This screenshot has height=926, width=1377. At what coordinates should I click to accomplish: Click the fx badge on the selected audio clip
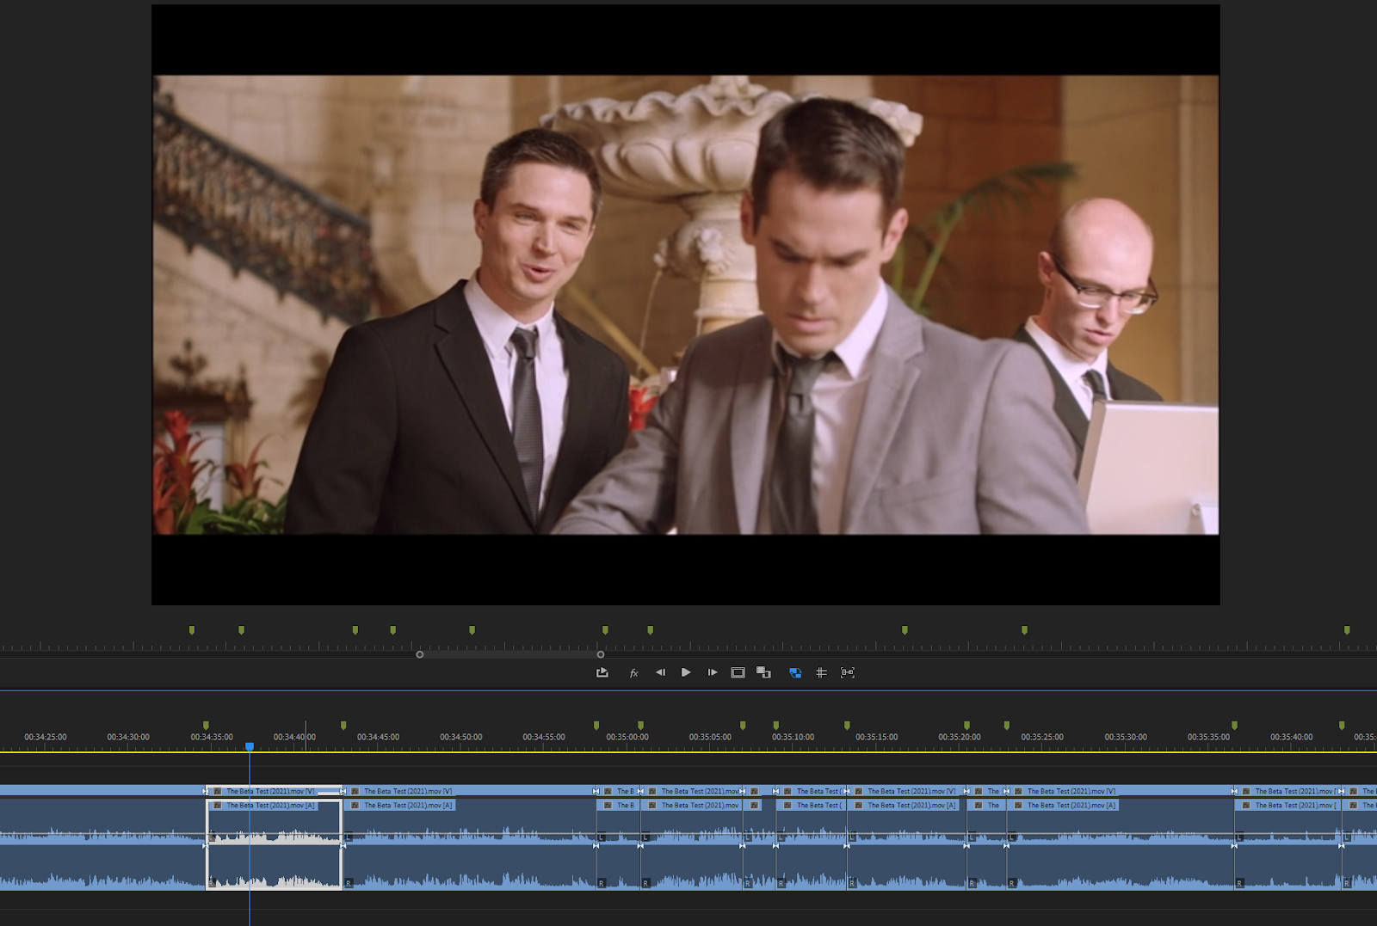click(x=218, y=806)
